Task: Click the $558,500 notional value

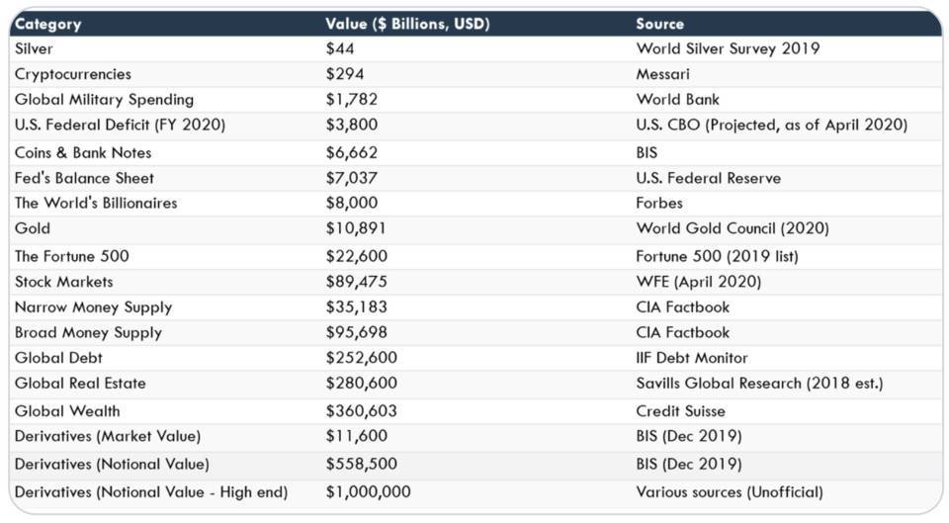Action: pos(360,464)
